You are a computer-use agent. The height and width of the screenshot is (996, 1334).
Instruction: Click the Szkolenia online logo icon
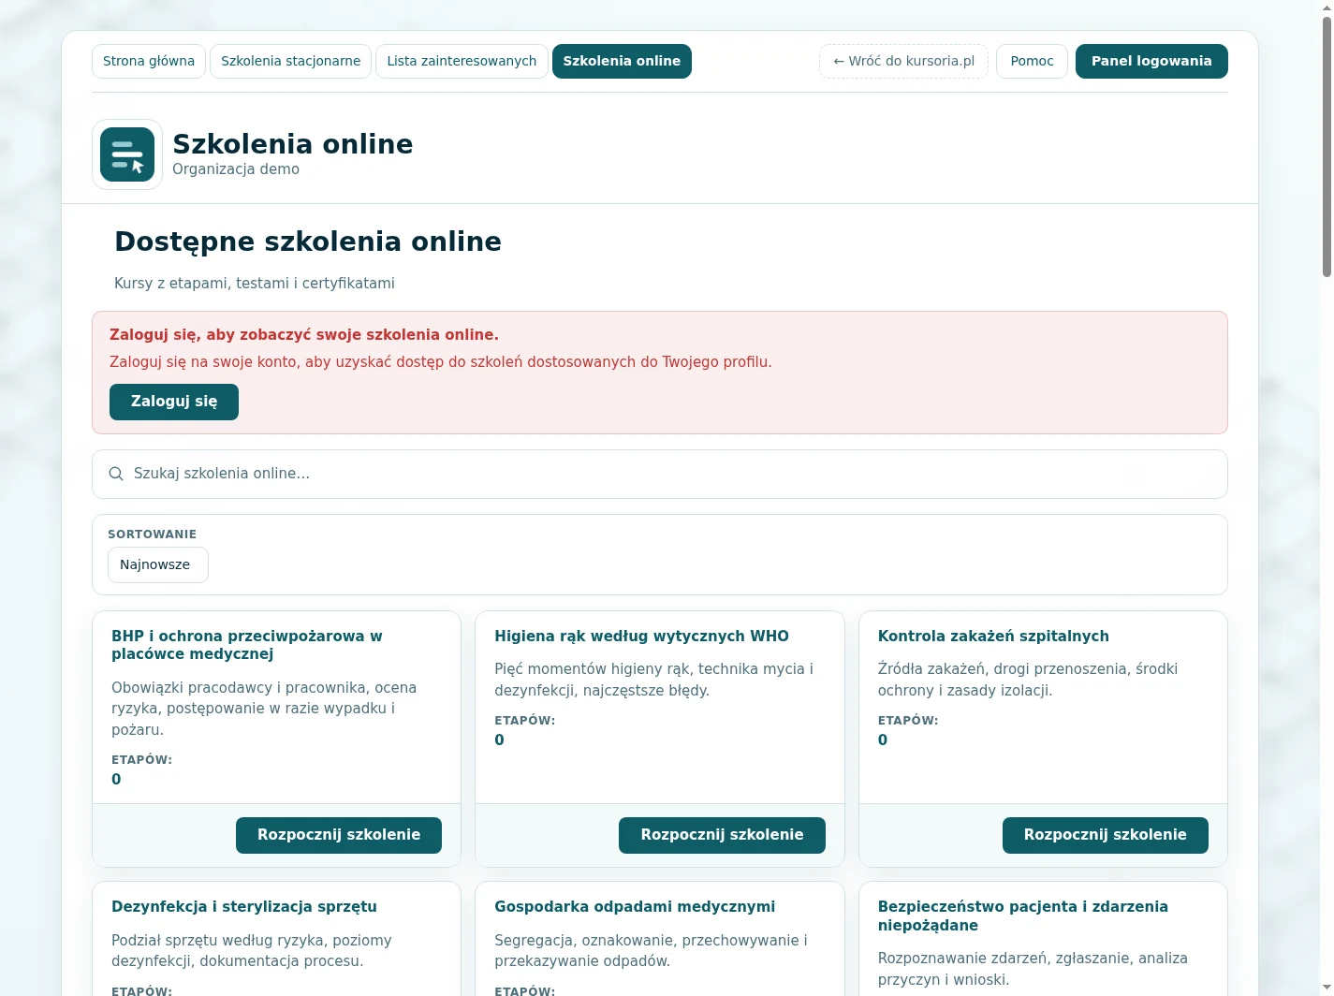127,154
